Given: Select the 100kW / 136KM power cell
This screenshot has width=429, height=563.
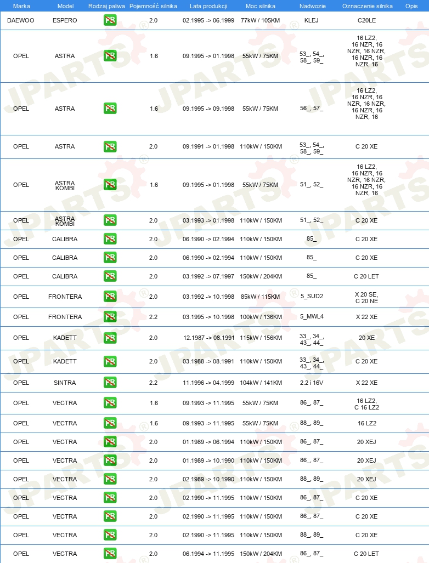Looking at the screenshot, I should click(261, 317).
